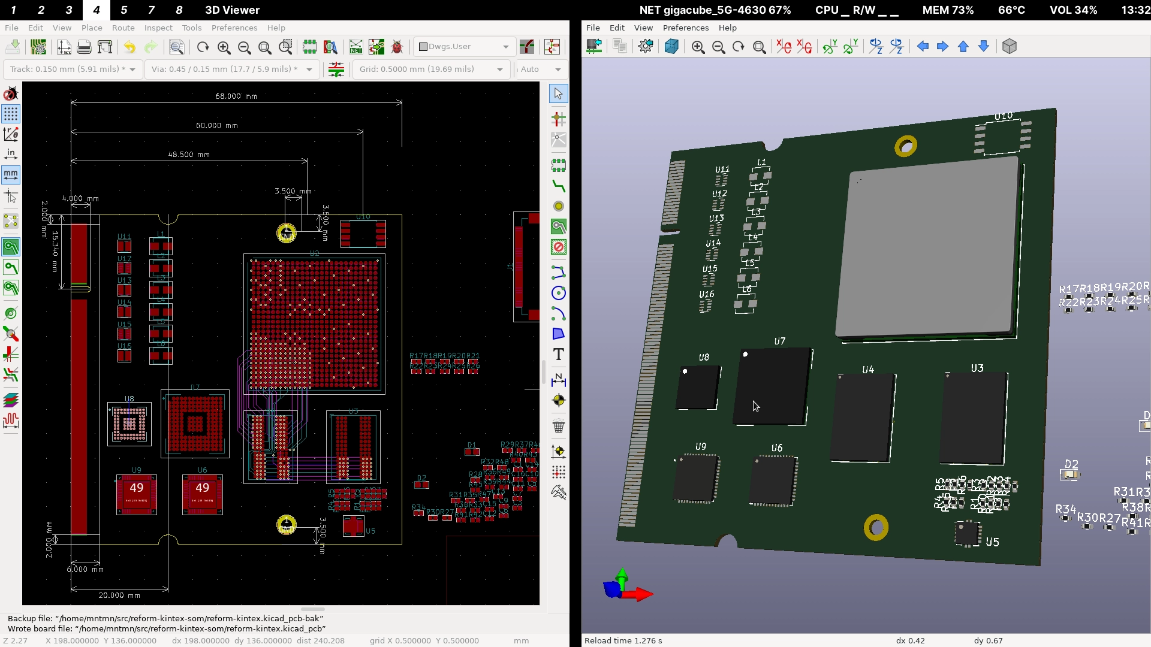Toggle high contrast display mode

click(x=11, y=374)
